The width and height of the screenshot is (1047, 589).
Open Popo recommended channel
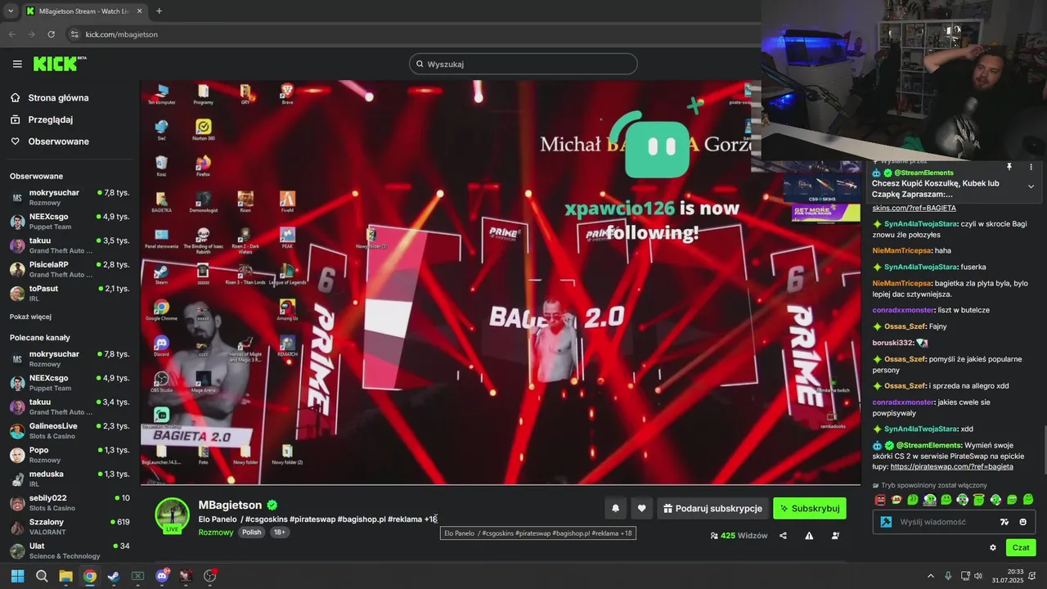tap(70, 455)
